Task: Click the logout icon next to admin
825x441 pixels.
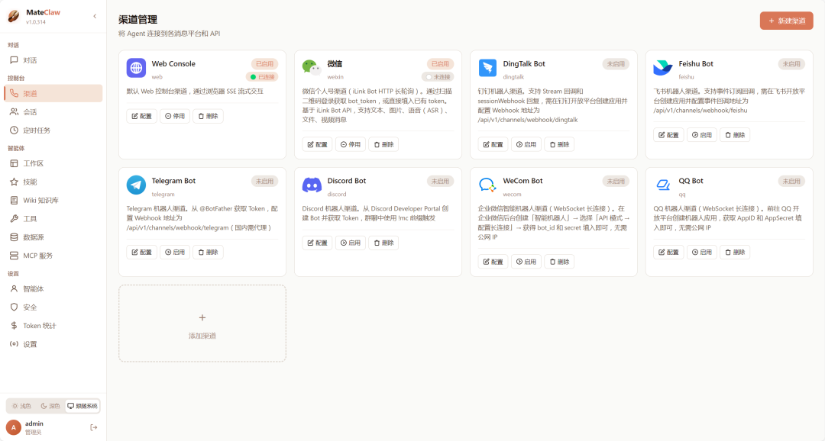Action: pyautogui.click(x=93, y=428)
